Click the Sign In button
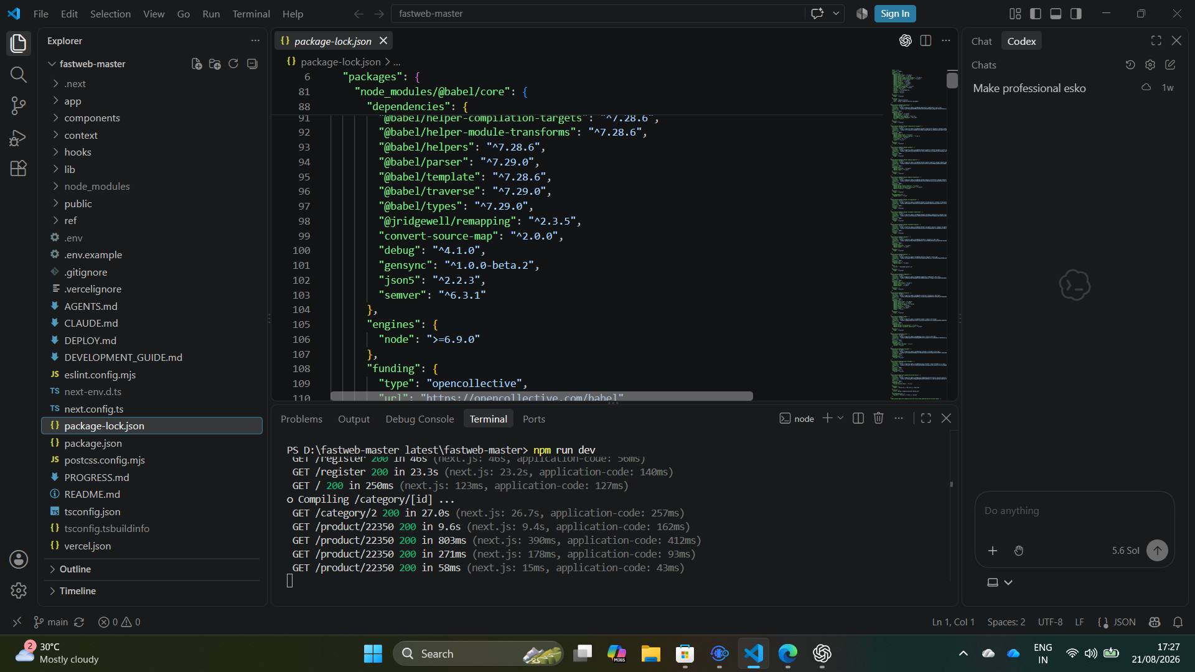Image resolution: width=1195 pixels, height=672 pixels. [x=895, y=14]
